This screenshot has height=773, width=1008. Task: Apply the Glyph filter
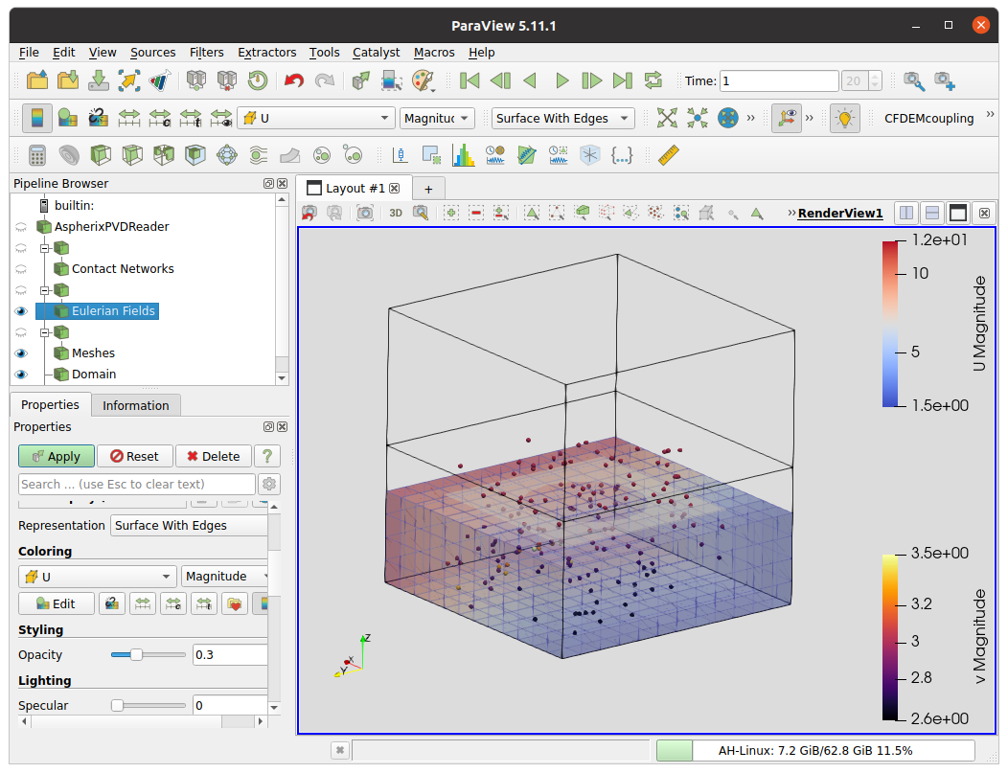point(227,155)
